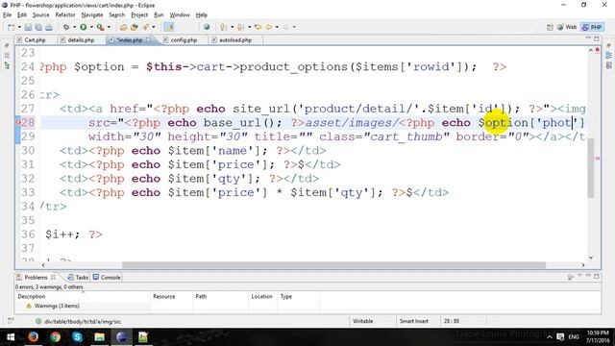The image size is (615, 346).
Task: Open the Debug dropdown arrow
Action: coord(74,27)
